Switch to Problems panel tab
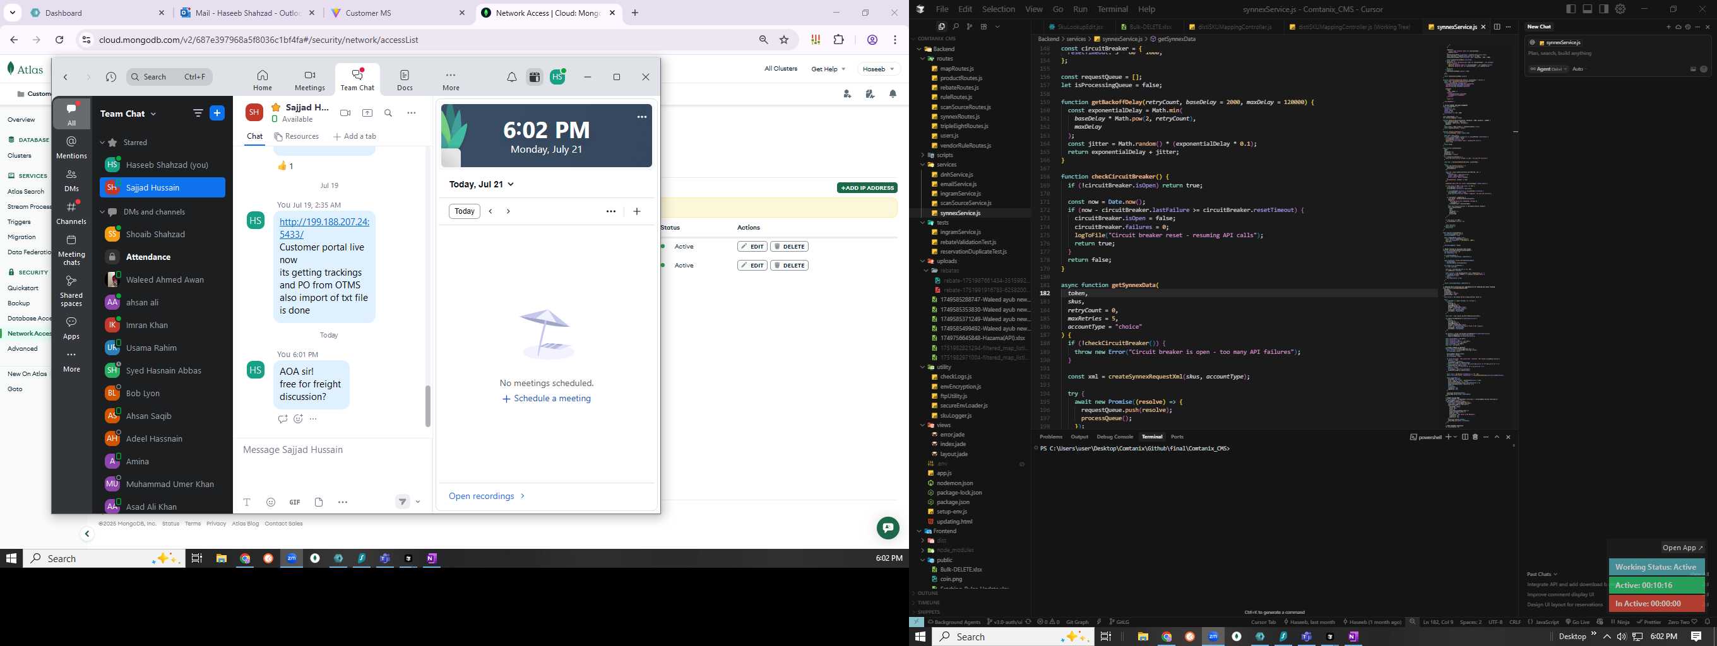 (1050, 437)
